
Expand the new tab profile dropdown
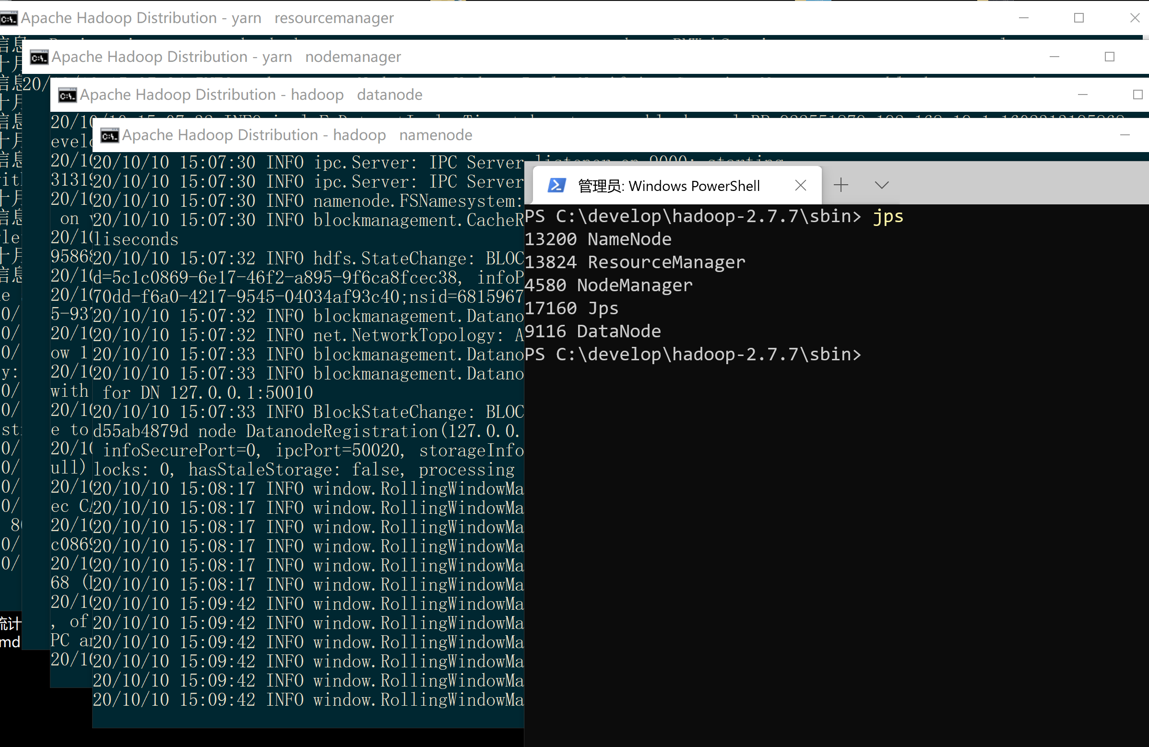(x=882, y=185)
